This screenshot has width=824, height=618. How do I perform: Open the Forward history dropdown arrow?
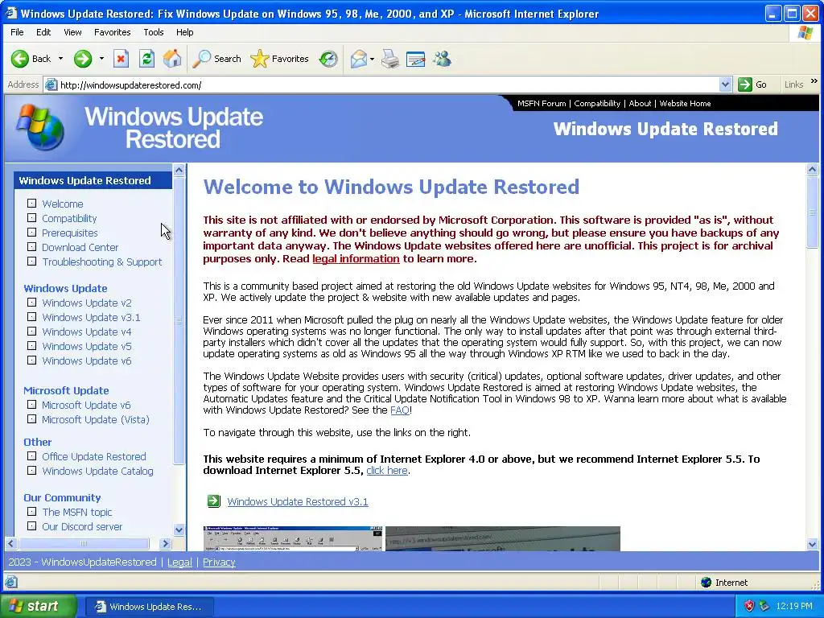101,59
